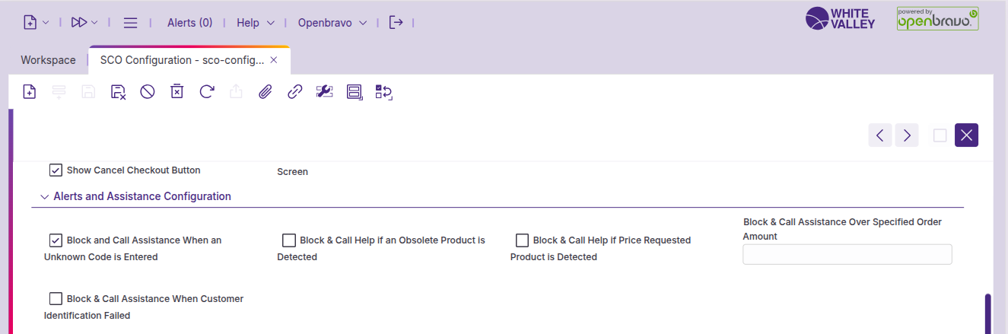Click the refresh icon

coord(206,92)
